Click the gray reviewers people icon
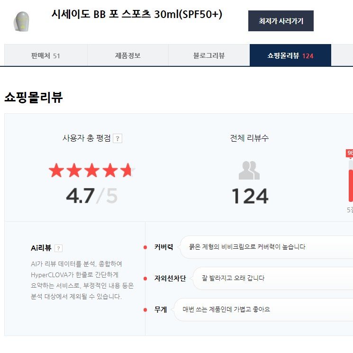 tap(249, 171)
